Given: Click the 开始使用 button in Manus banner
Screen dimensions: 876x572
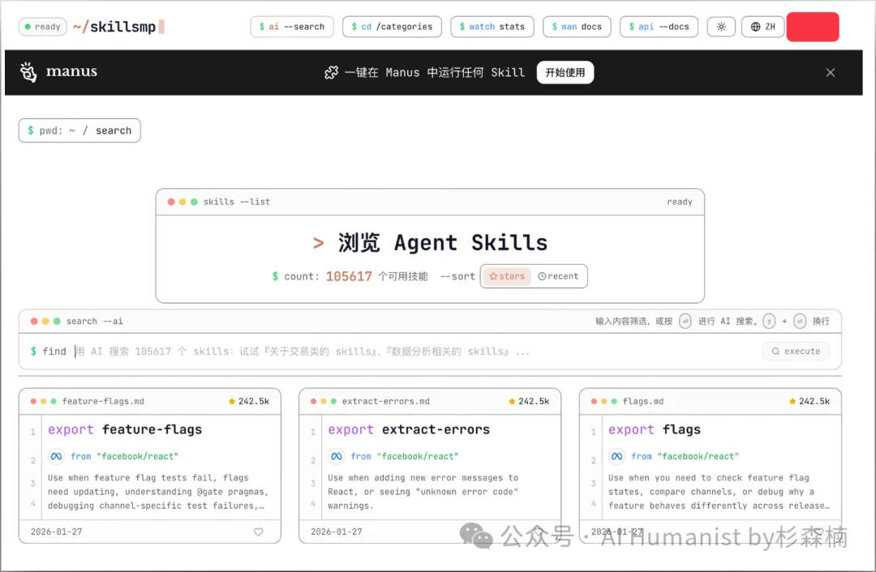Looking at the screenshot, I should click(x=565, y=72).
